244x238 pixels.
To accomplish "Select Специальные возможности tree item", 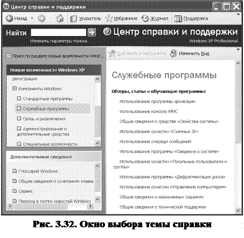I will click(x=47, y=144).
